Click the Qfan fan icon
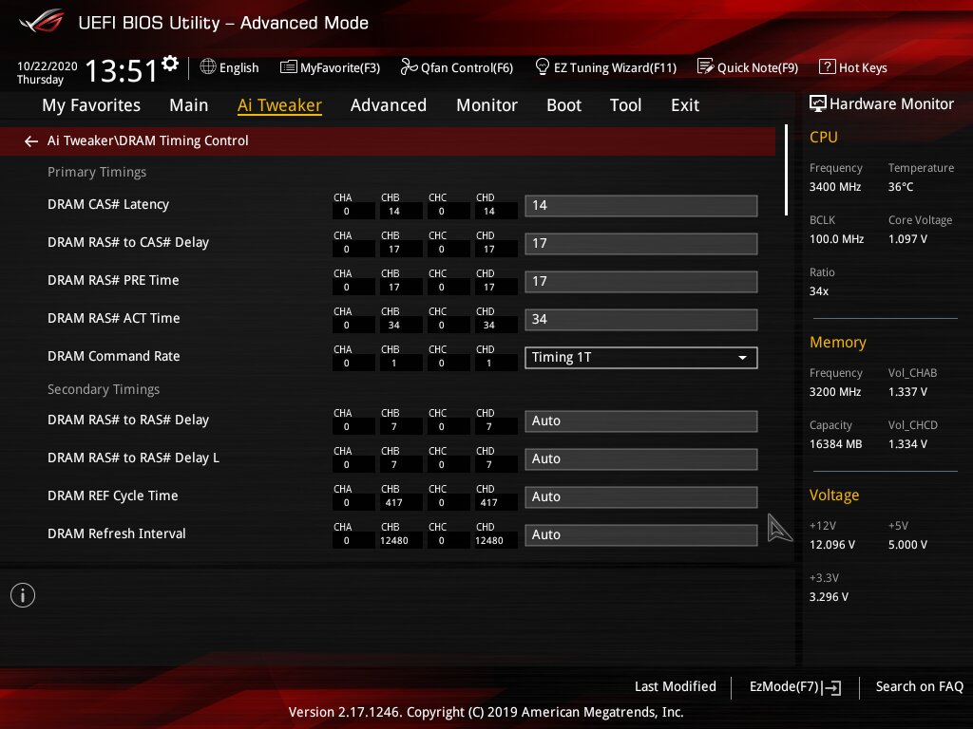The image size is (973, 729). tap(409, 66)
